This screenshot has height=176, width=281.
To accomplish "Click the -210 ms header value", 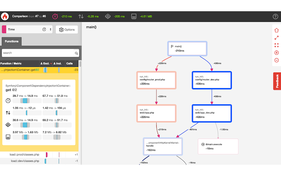I will (x=66, y=17).
